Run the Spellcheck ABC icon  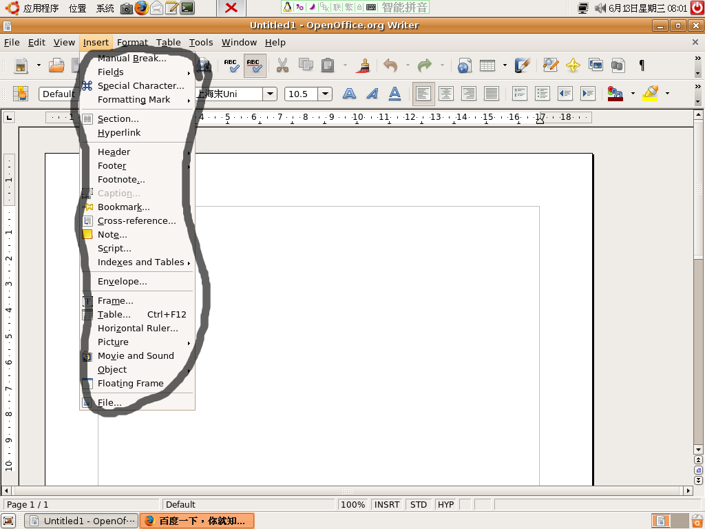coord(231,65)
